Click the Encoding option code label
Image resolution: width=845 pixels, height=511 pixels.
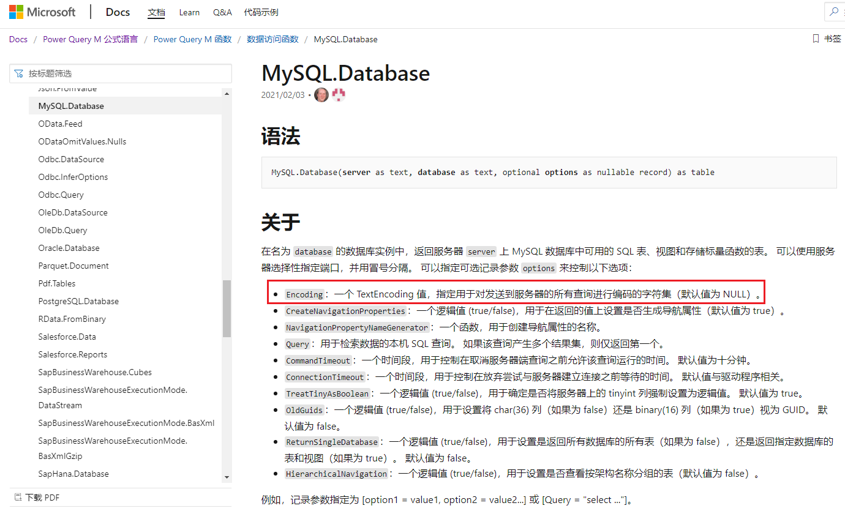[x=304, y=294]
